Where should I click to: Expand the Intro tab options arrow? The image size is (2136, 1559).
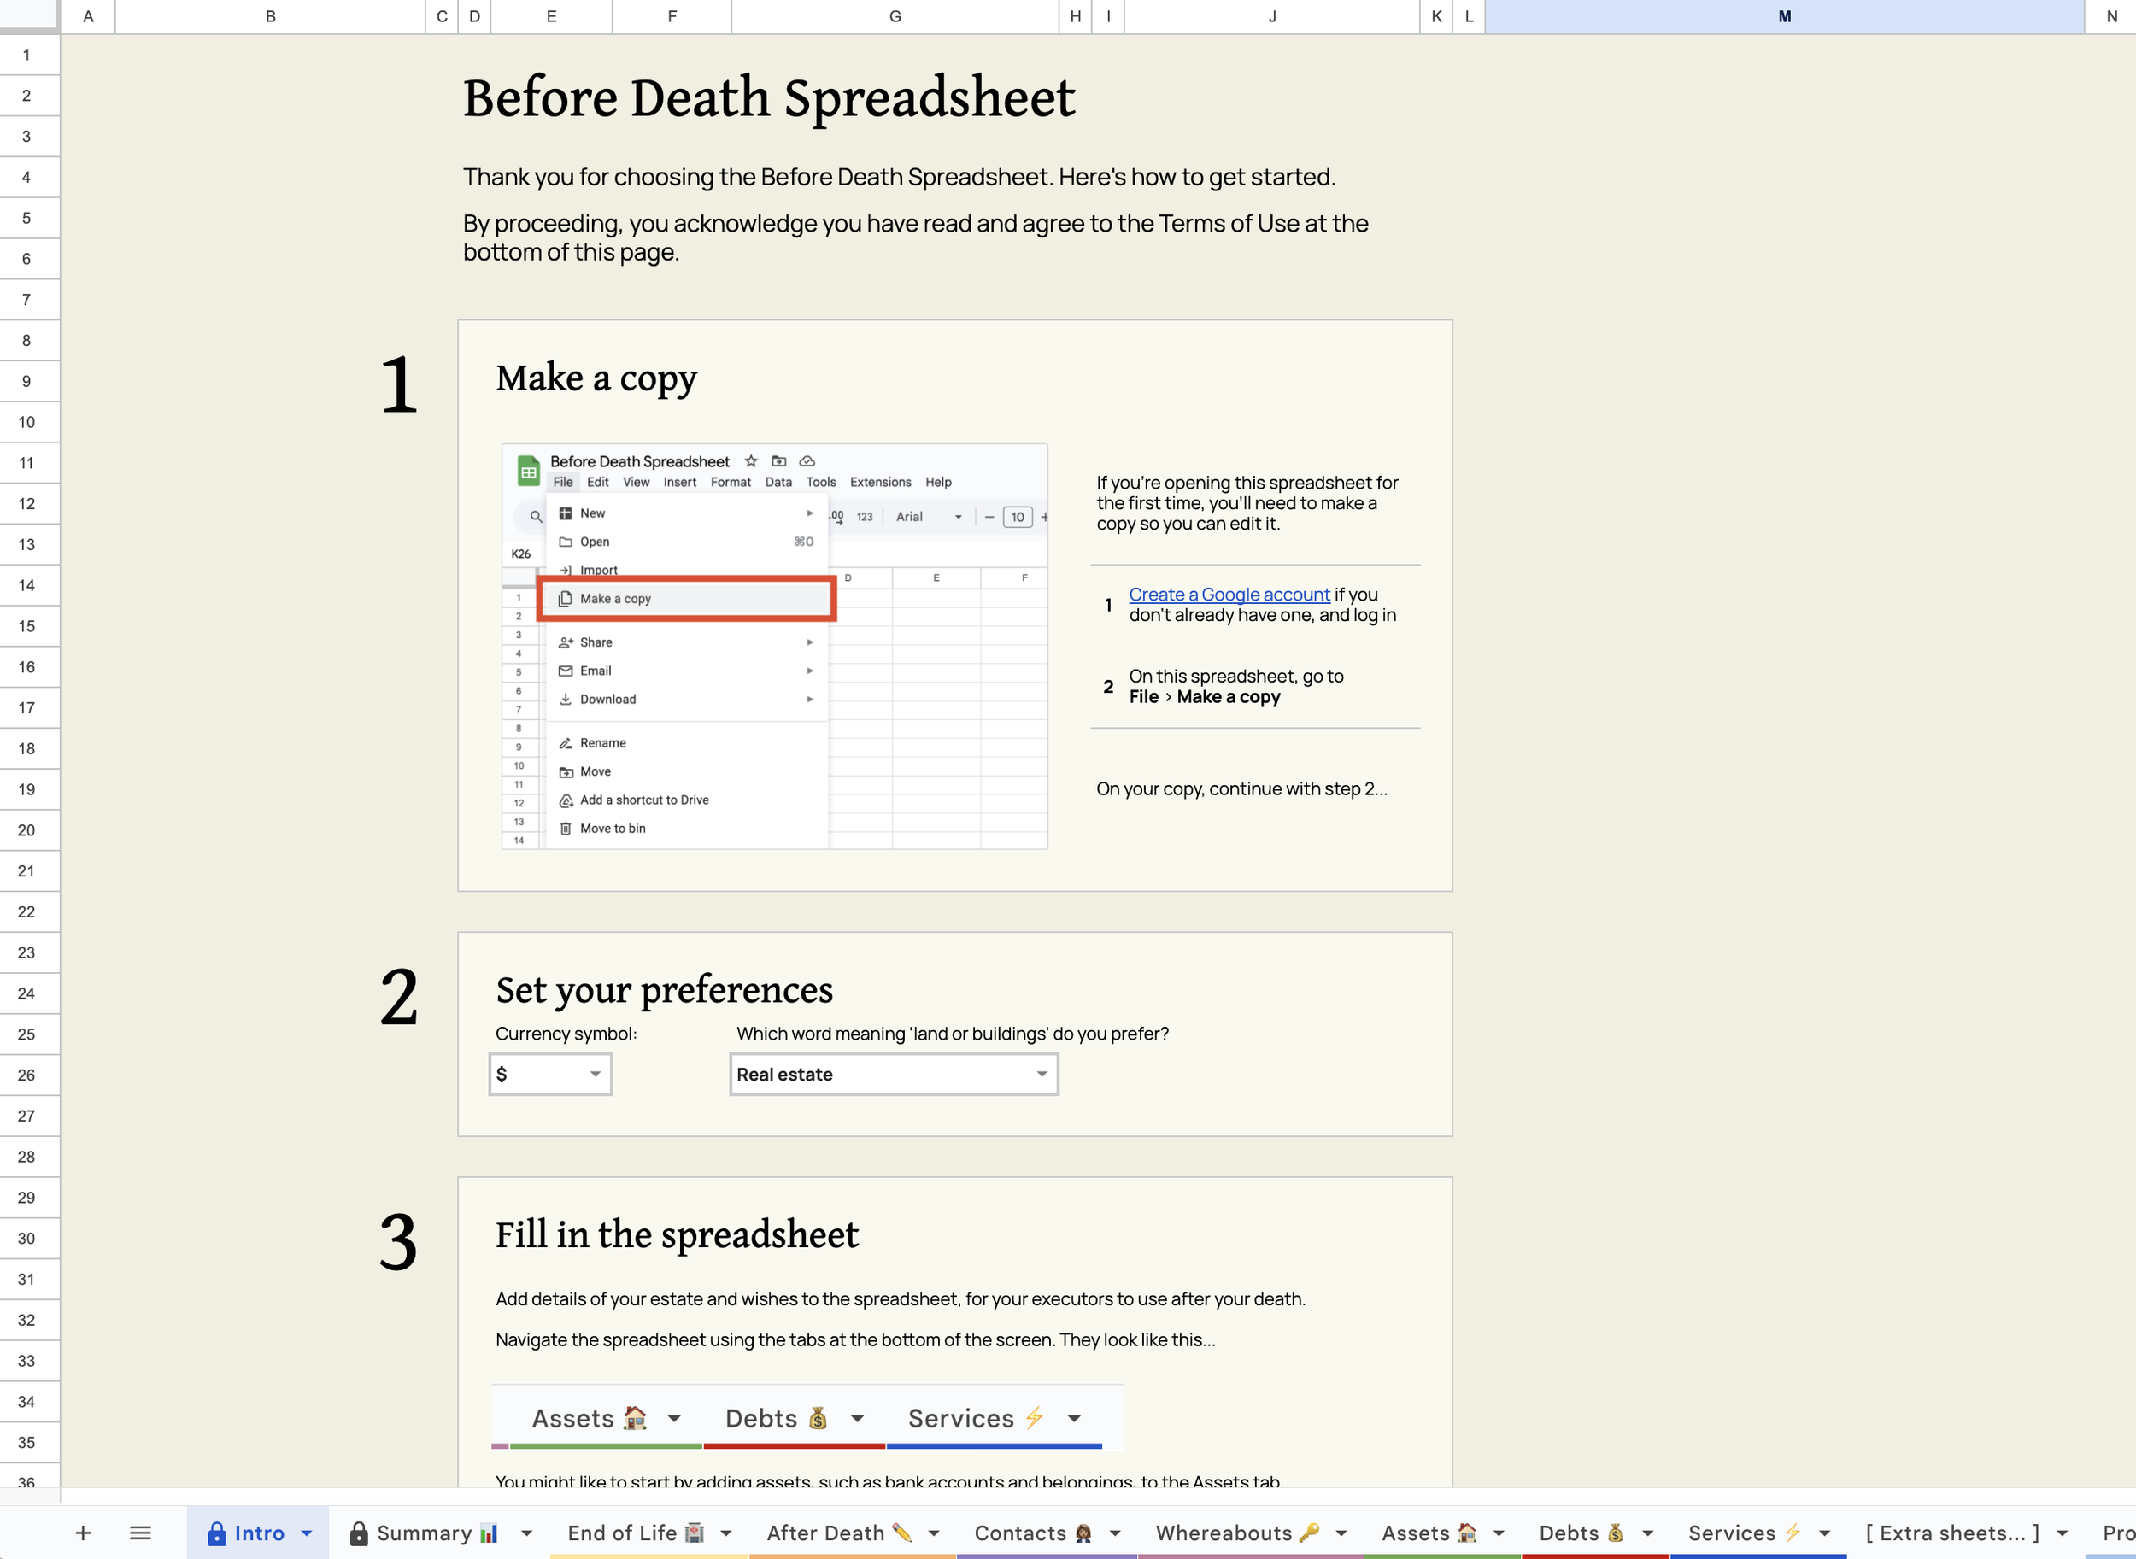pyautogui.click(x=307, y=1533)
